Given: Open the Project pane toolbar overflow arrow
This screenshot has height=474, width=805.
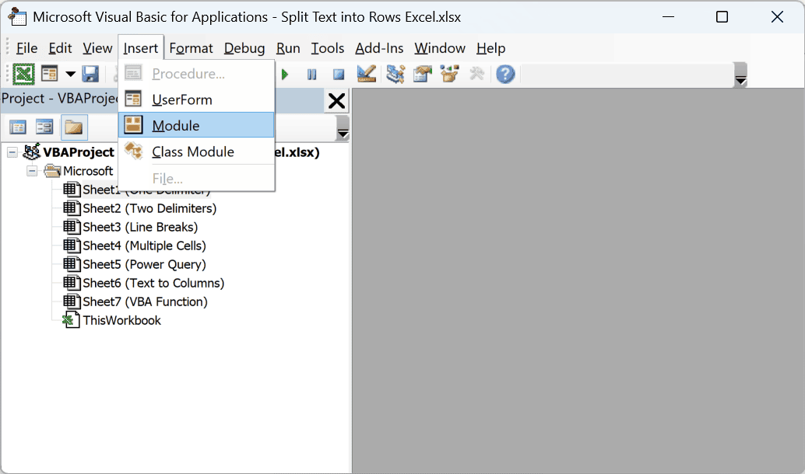Looking at the screenshot, I should coord(343,127).
